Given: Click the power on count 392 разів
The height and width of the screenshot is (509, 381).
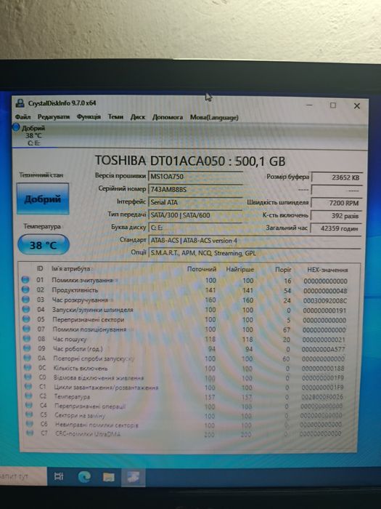Looking at the screenshot, I should (336, 215).
